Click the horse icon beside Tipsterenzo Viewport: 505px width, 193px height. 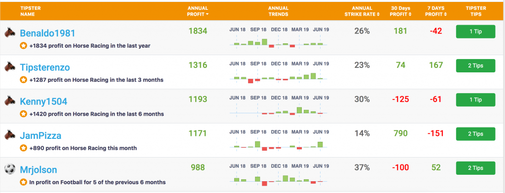10,66
